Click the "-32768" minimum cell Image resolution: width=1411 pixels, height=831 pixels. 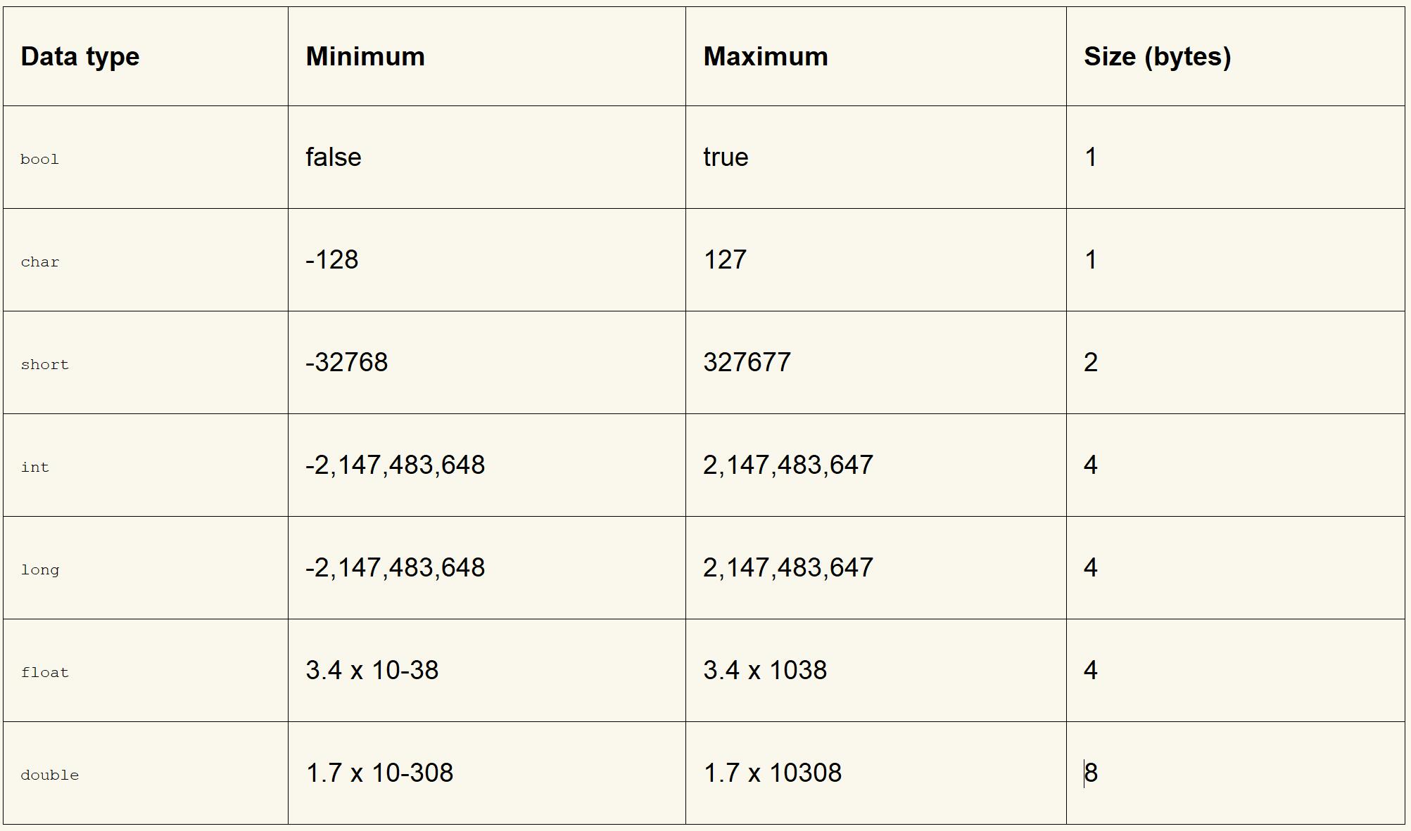(x=347, y=363)
